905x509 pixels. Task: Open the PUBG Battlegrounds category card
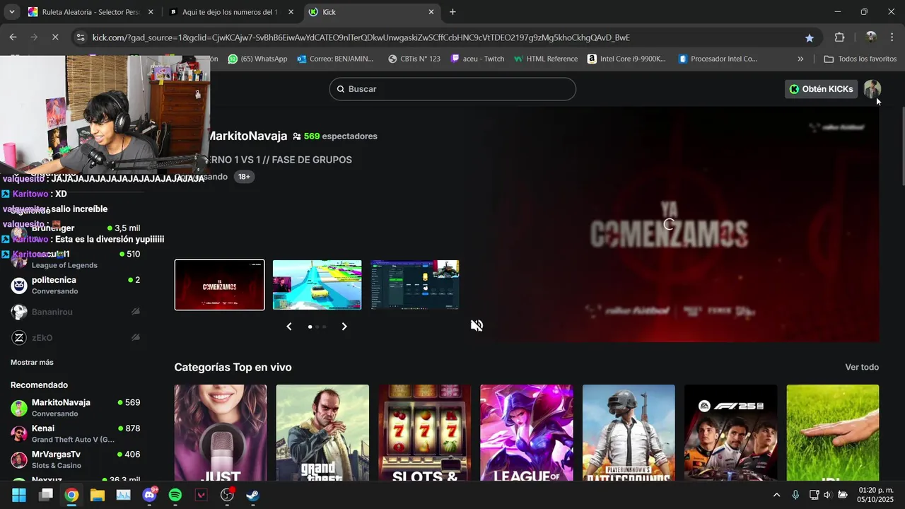tap(629, 433)
